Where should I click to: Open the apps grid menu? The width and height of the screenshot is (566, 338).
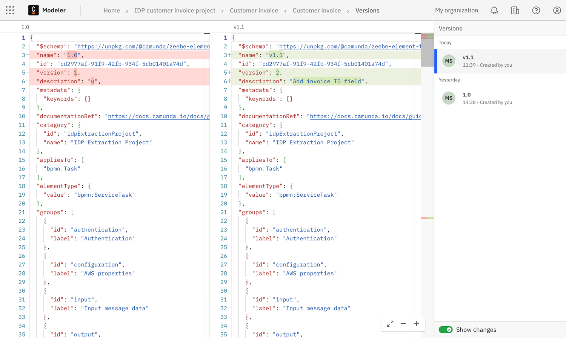10,10
